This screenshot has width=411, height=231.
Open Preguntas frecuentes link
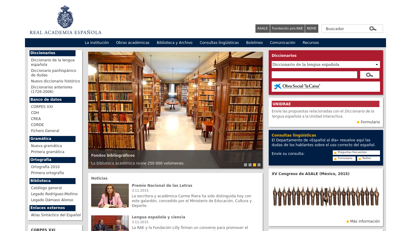click(352, 152)
